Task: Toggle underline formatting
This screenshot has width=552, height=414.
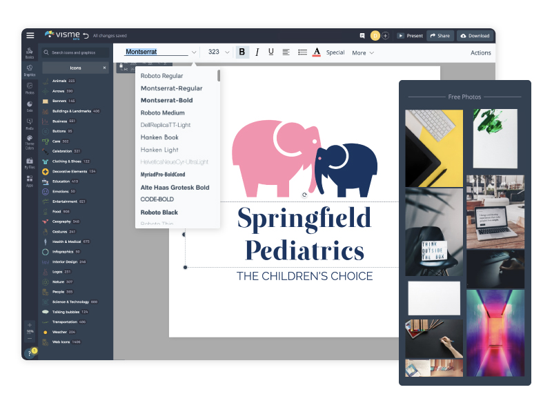Action: tap(270, 52)
